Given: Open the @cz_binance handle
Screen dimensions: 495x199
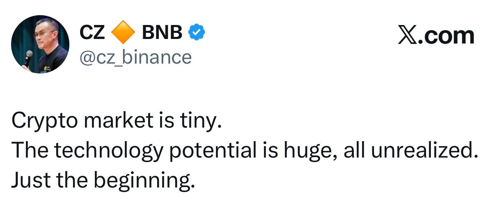Looking at the screenshot, I should [135, 57].
